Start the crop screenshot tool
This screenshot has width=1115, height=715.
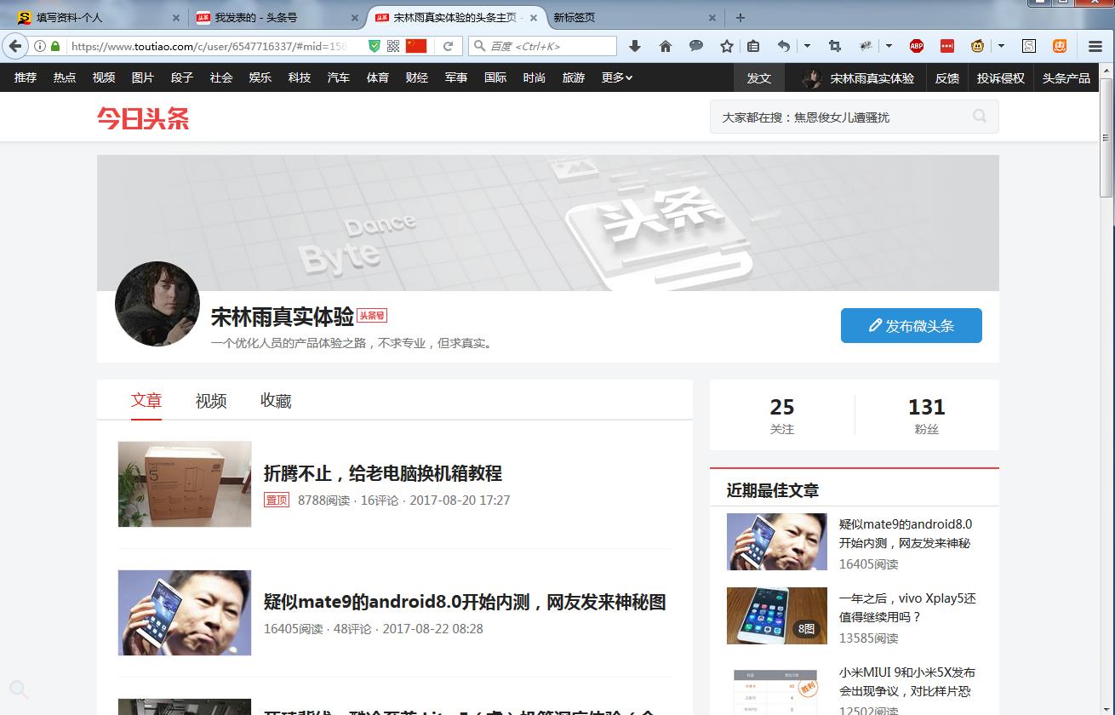[x=834, y=46]
